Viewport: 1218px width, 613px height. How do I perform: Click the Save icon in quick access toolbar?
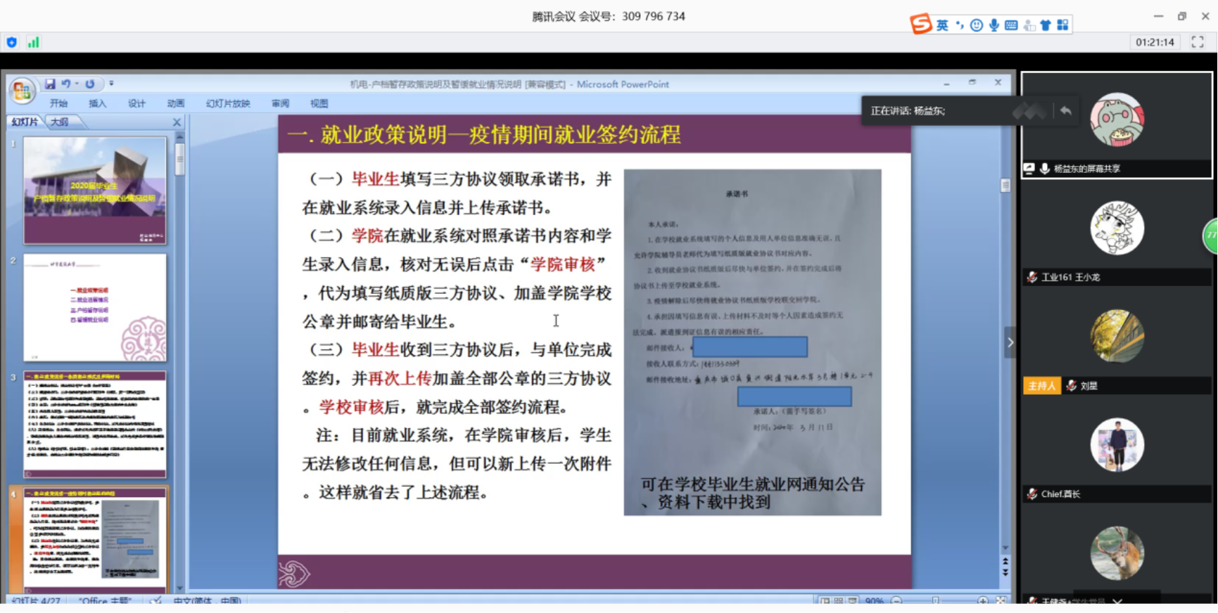50,84
